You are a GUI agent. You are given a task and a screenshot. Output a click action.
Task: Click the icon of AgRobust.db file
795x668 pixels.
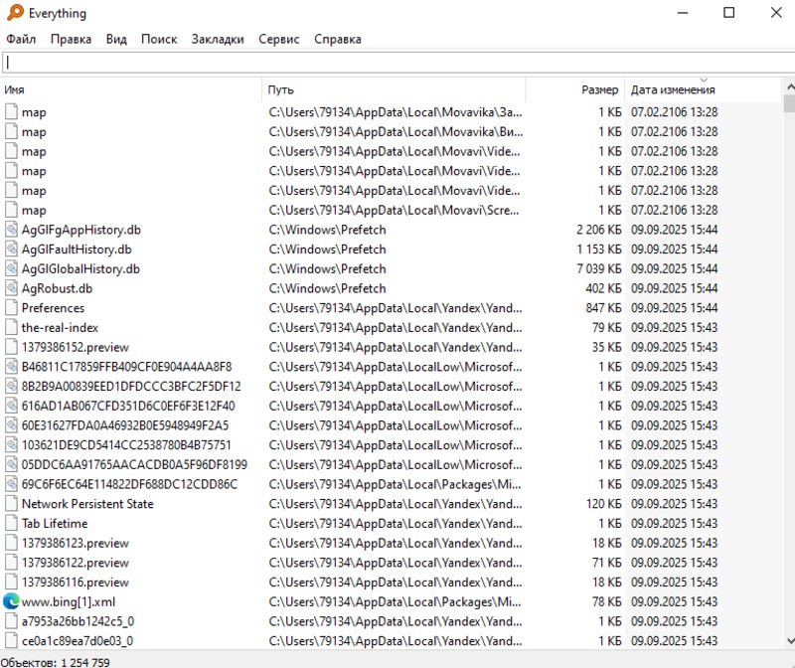(x=12, y=288)
